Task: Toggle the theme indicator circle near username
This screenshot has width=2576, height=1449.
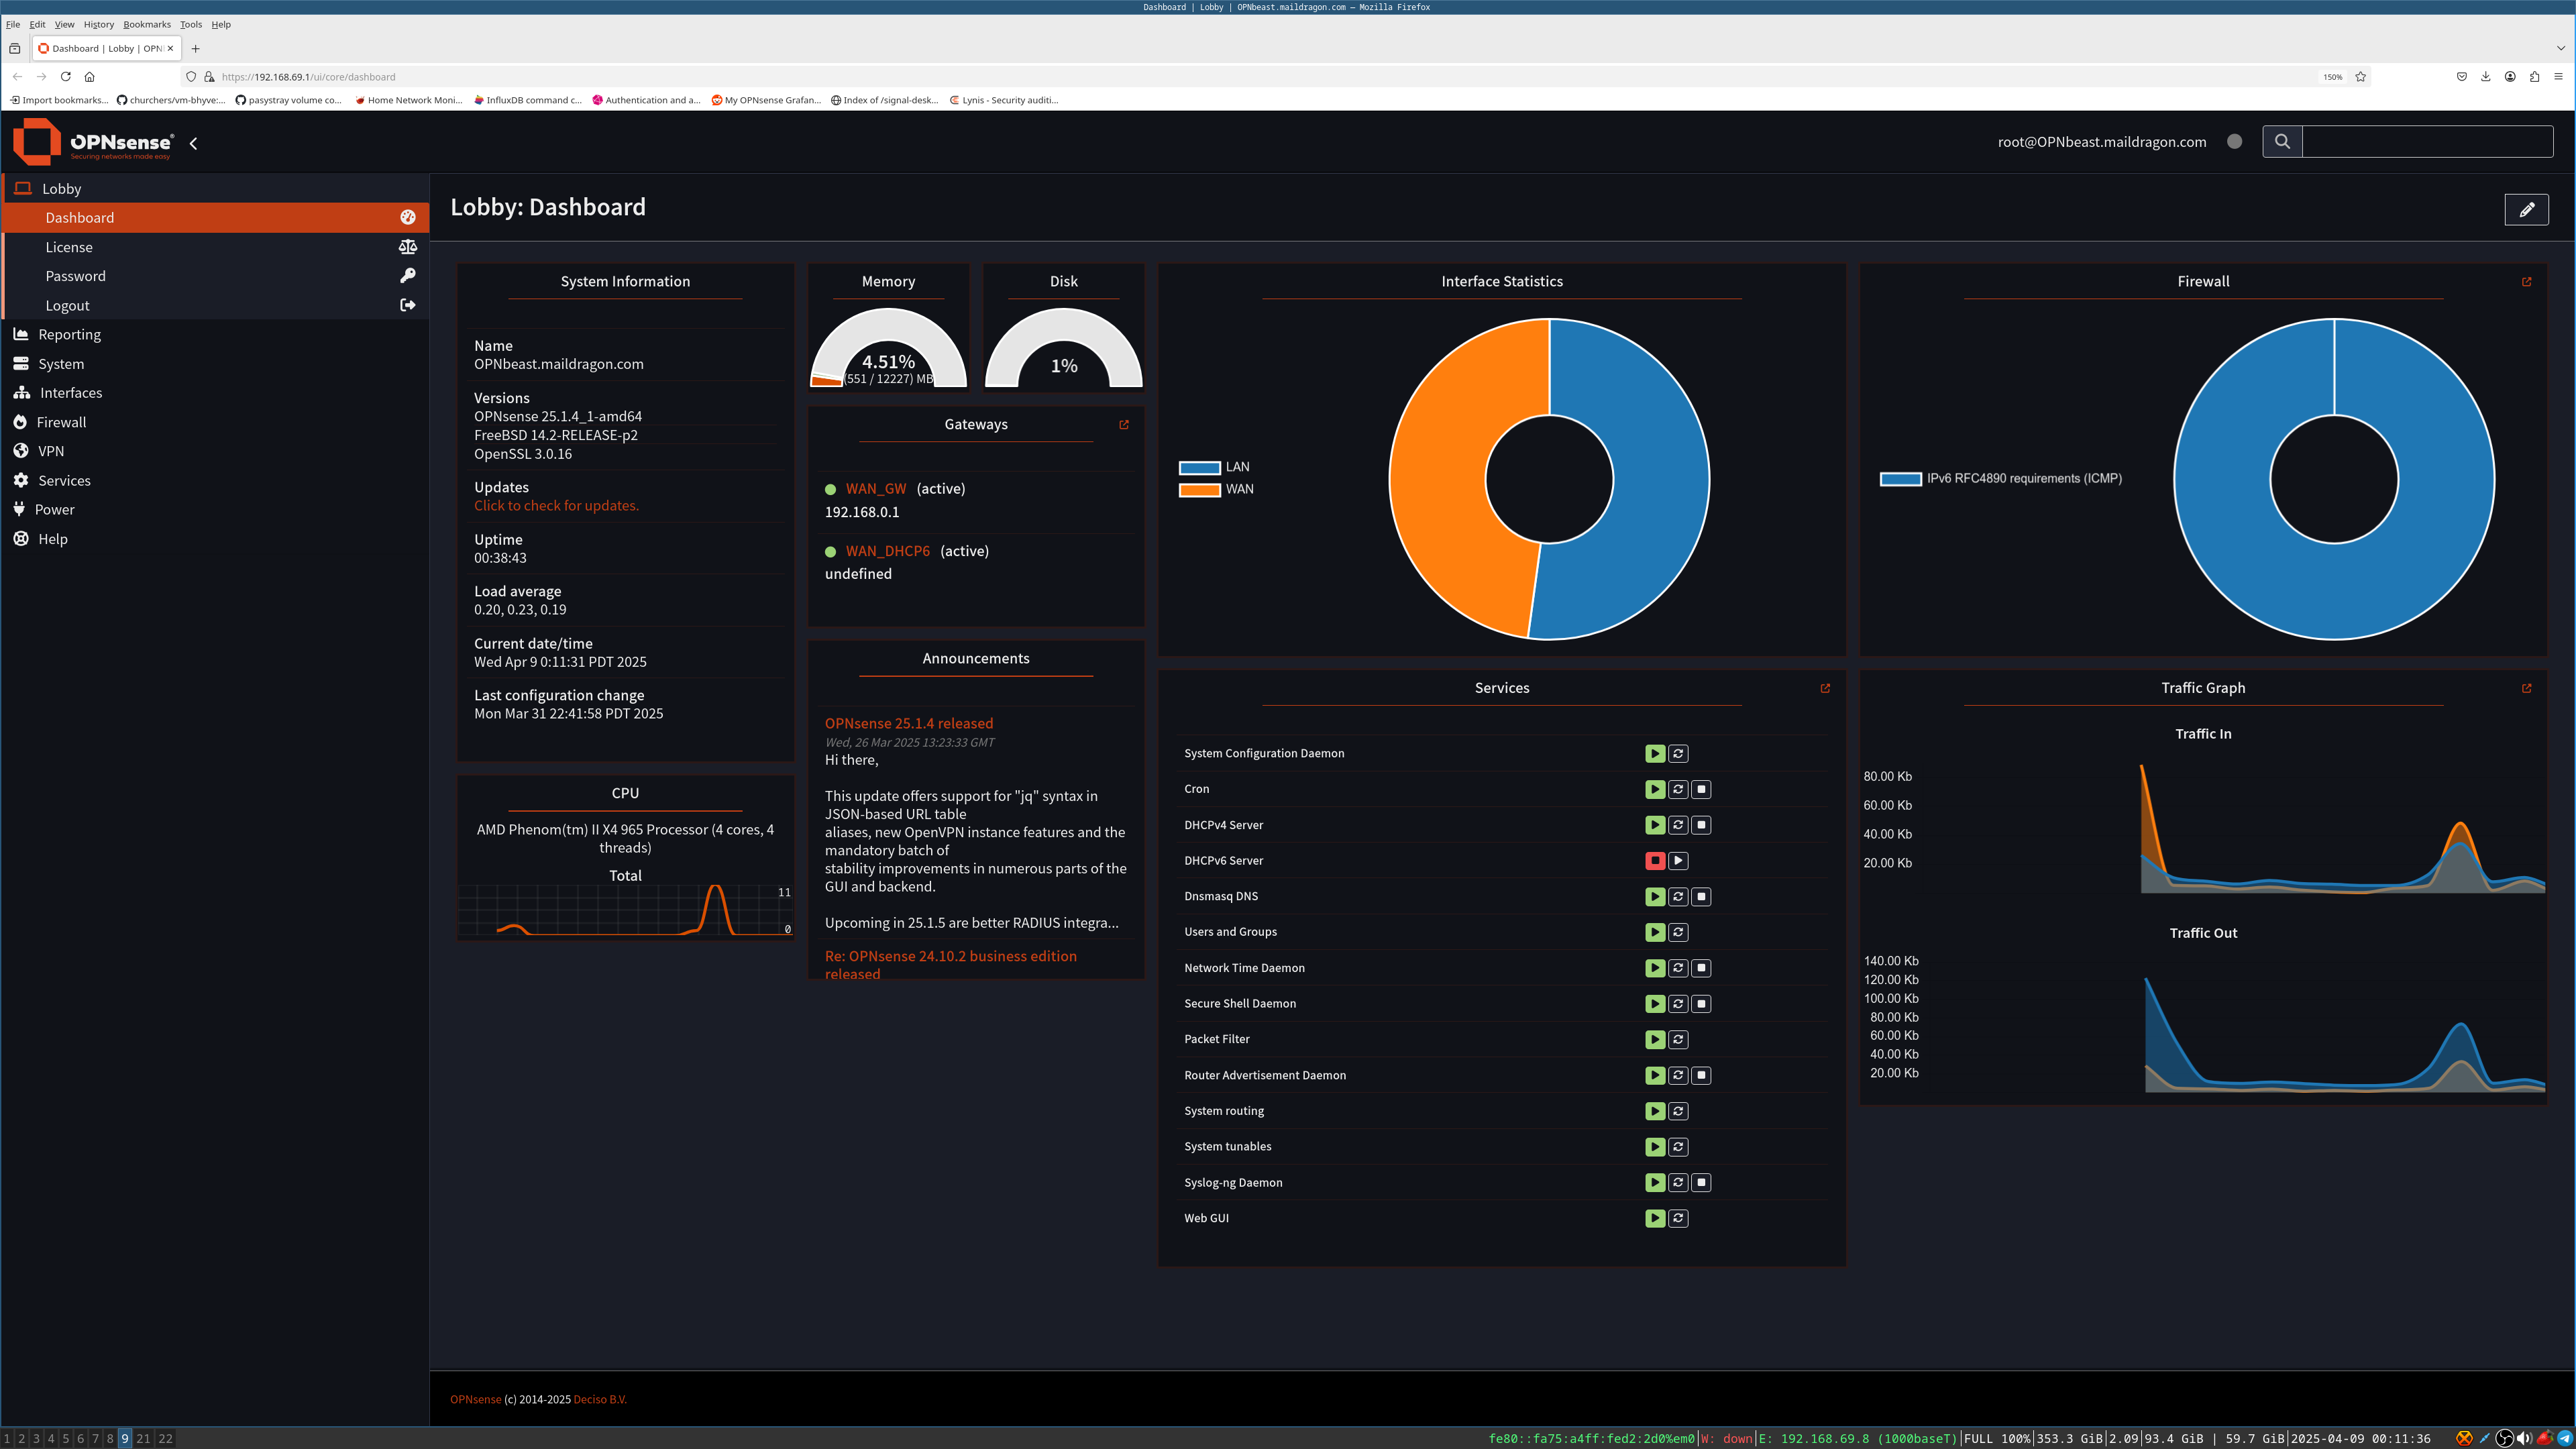Action: click(2234, 141)
